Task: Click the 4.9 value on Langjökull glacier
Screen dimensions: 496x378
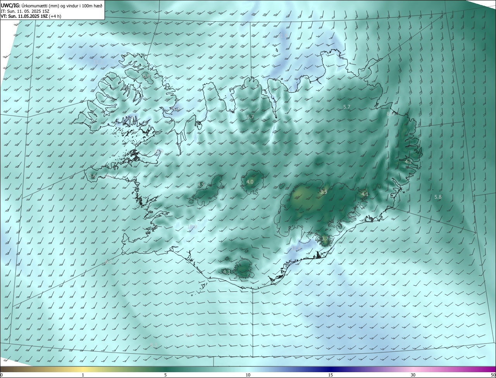Action: tap(201, 184)
